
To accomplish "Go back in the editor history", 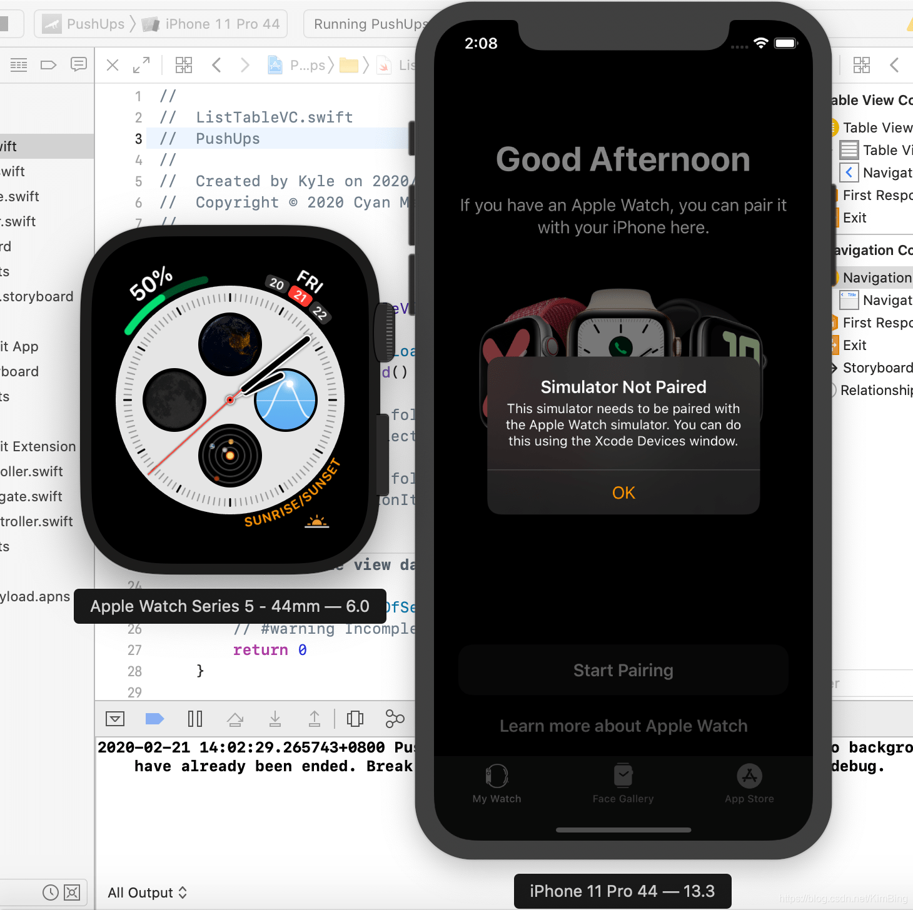I will tap(216, 65).
